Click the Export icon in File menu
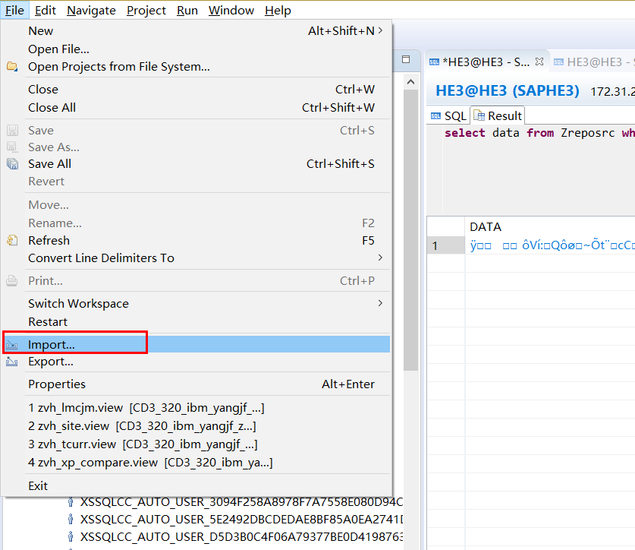This screenshot has width=635, height=550. pos(11,362)
